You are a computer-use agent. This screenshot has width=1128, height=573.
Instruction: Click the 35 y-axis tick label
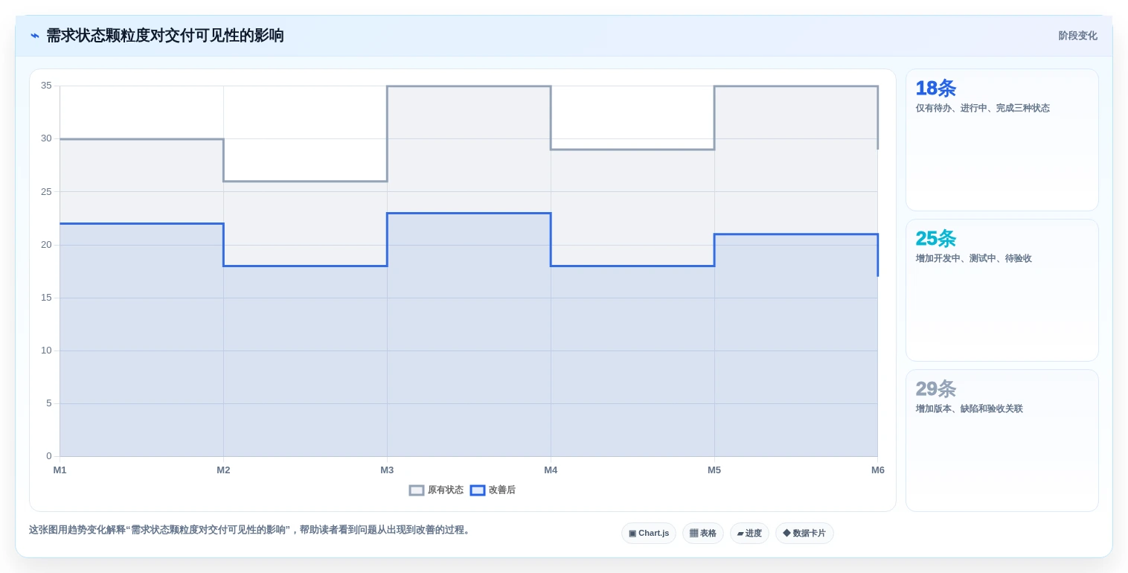46,86
